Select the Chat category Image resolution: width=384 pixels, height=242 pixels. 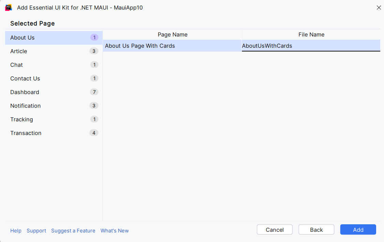[53, 65]
